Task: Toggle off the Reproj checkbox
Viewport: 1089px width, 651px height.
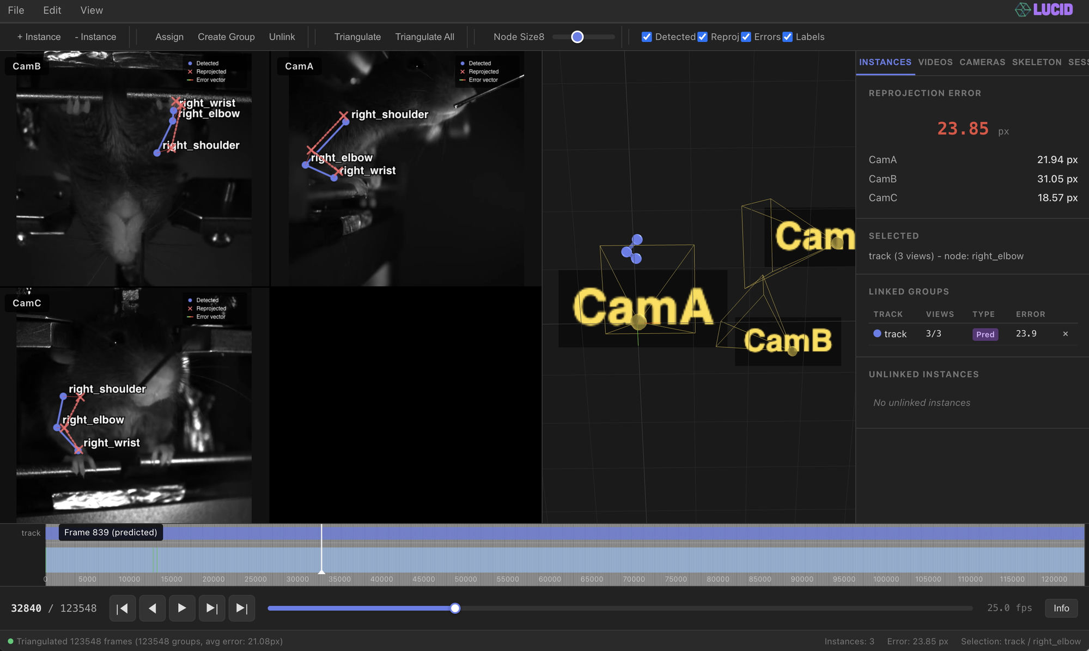Action: [x=702, y=36]
